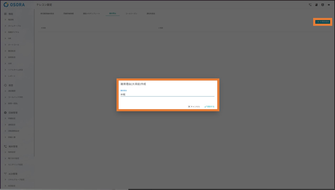The width and height of the screenshot is (335, 190).
Task: Click the 回線管理 gear icon
Action: point(5,113)
